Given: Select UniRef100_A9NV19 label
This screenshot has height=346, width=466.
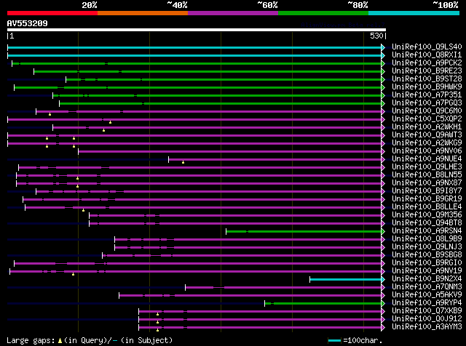Looking at the screenshot, I should [427, 271].
